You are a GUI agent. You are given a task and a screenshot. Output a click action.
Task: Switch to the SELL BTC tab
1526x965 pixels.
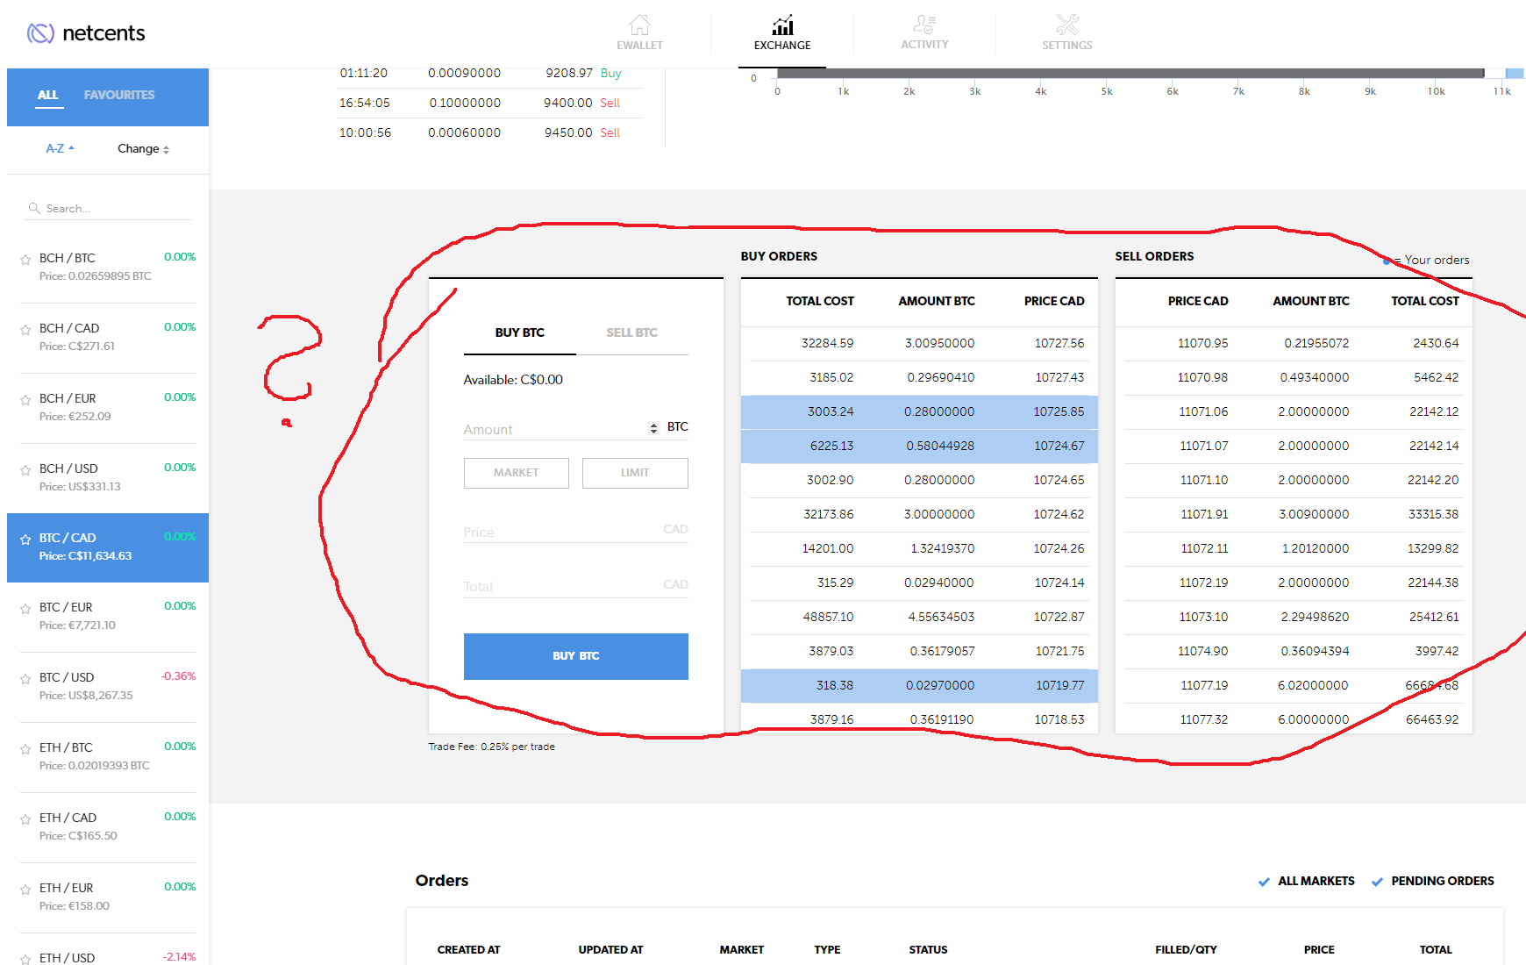631,332
